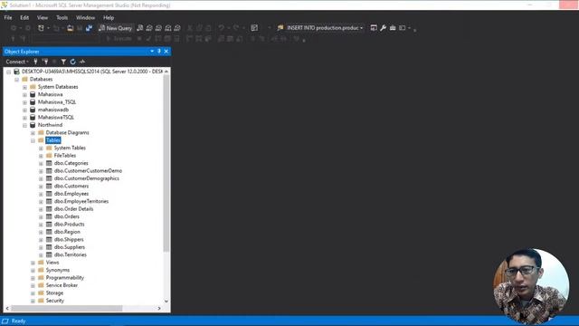
Task: Click the New Query toolbar button
Action: coord(115,28)
